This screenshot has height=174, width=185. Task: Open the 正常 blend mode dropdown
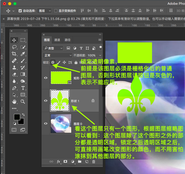57,55
